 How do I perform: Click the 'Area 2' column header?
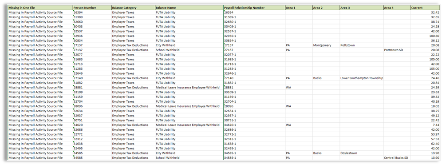coord(326,8)
